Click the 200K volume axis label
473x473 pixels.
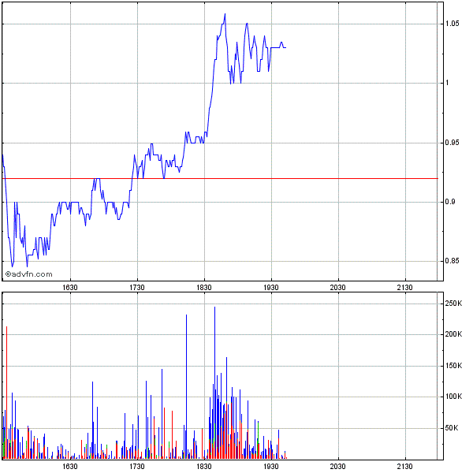point(454,334)
